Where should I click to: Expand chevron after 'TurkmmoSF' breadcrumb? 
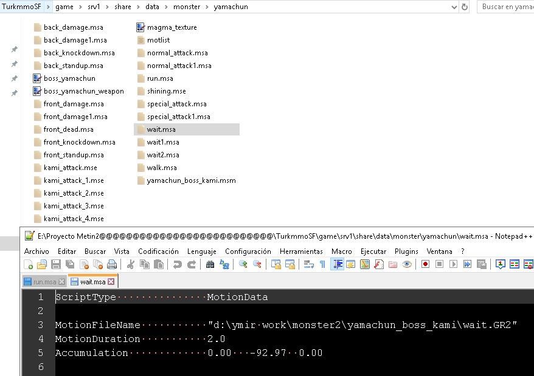48,7
